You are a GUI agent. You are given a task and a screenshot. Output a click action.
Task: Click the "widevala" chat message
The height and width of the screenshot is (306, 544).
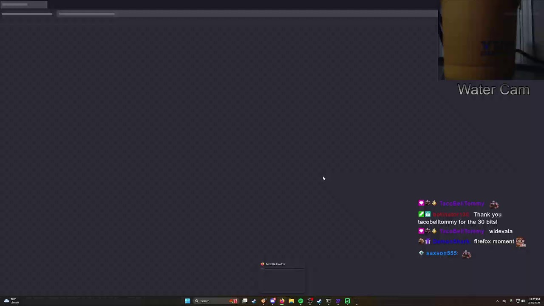[x=501, y=231]
